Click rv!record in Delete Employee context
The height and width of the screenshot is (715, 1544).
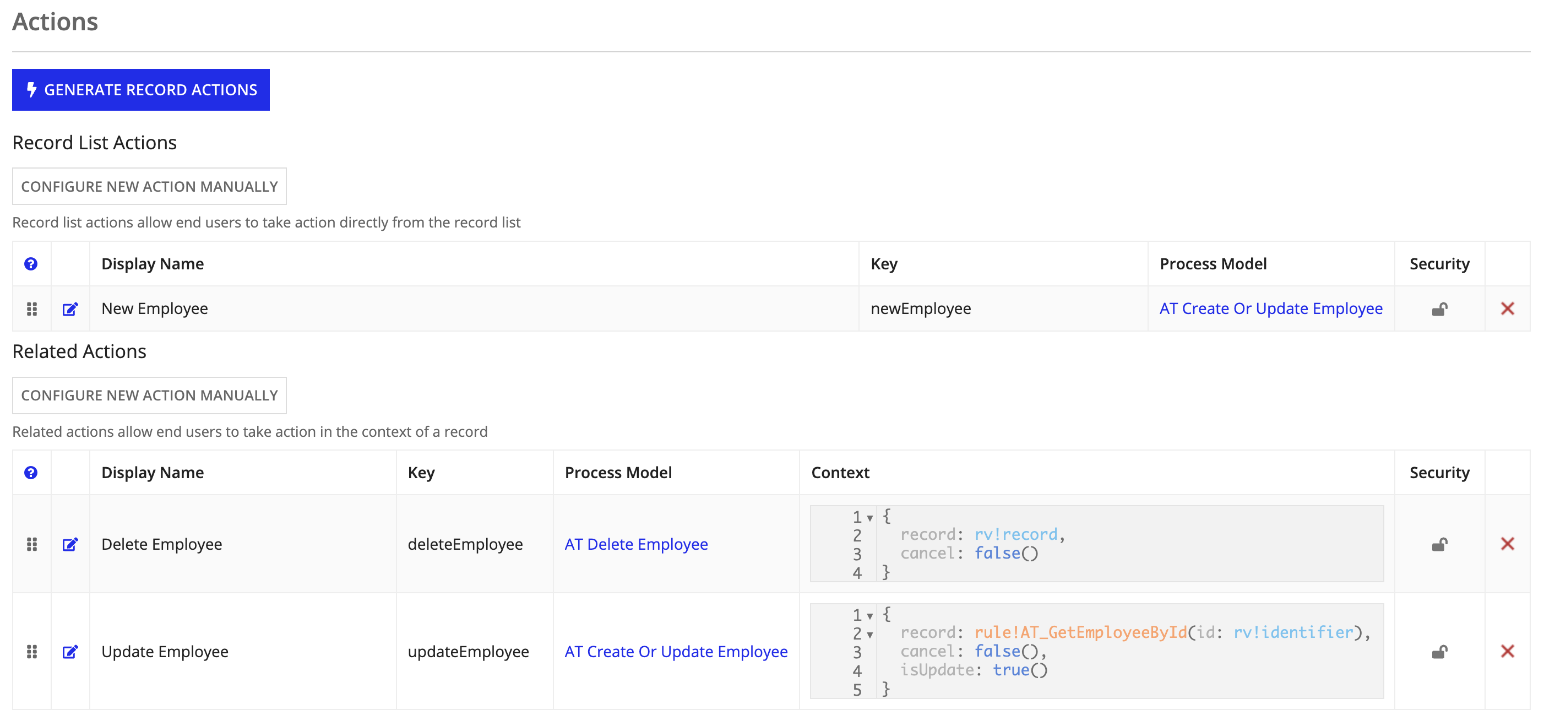[x=1015, y=534]
